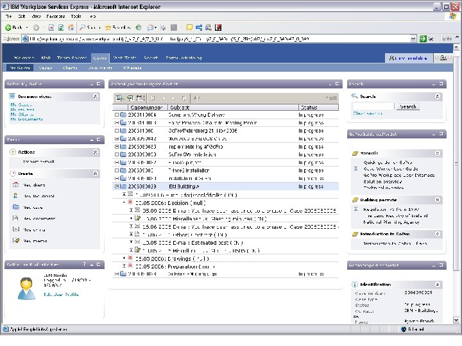Open the Edit User Profile link
Screen dimensions: 462x346
tap(62, 294)
